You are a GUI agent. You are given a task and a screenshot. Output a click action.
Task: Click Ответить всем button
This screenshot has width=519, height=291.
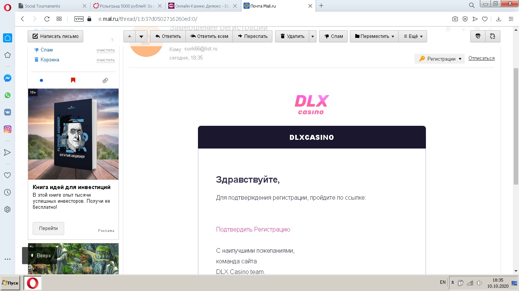209,36
